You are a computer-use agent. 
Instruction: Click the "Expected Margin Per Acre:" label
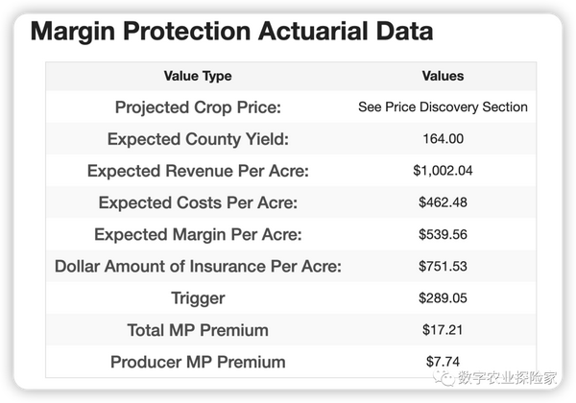(198, 234)
